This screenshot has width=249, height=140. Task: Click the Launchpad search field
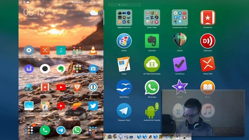click(x=124, y=5)
